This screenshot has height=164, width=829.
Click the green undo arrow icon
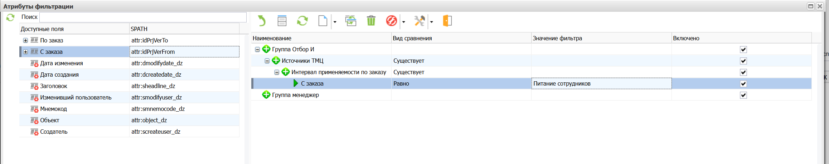click(262, 21)
